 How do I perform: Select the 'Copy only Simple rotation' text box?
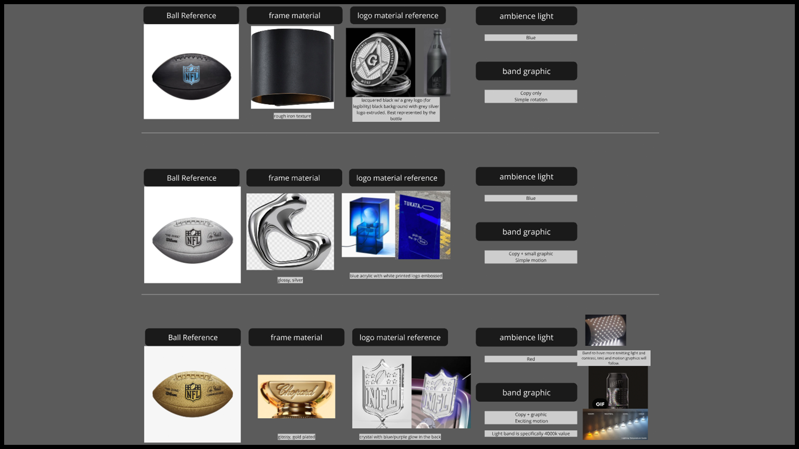[x=531, y=96]
